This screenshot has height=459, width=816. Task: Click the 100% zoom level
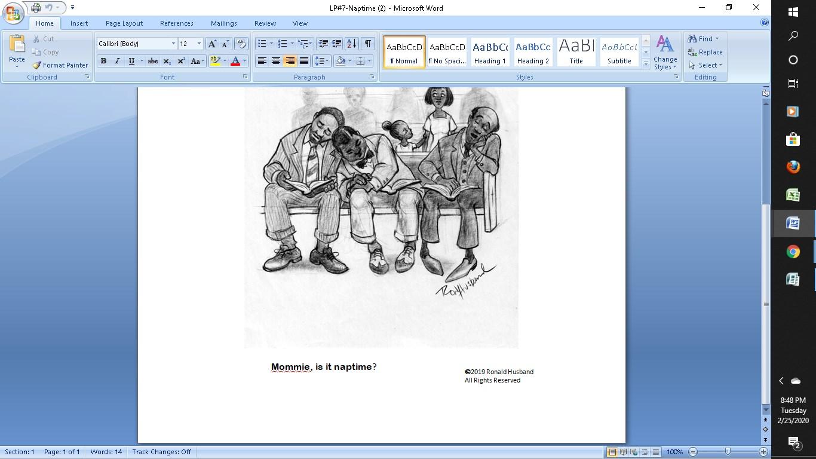pos(674,452)
